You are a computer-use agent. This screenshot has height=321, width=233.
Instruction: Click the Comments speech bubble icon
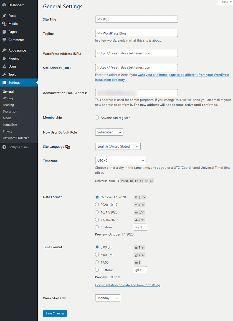[4, 40]
